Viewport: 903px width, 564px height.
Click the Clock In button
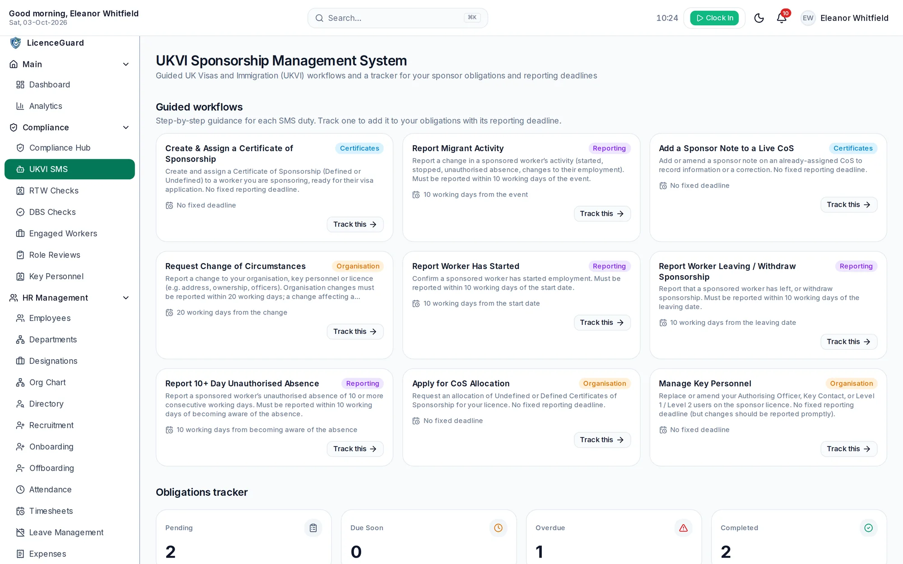pyautogui.click(x=714, y=18)
